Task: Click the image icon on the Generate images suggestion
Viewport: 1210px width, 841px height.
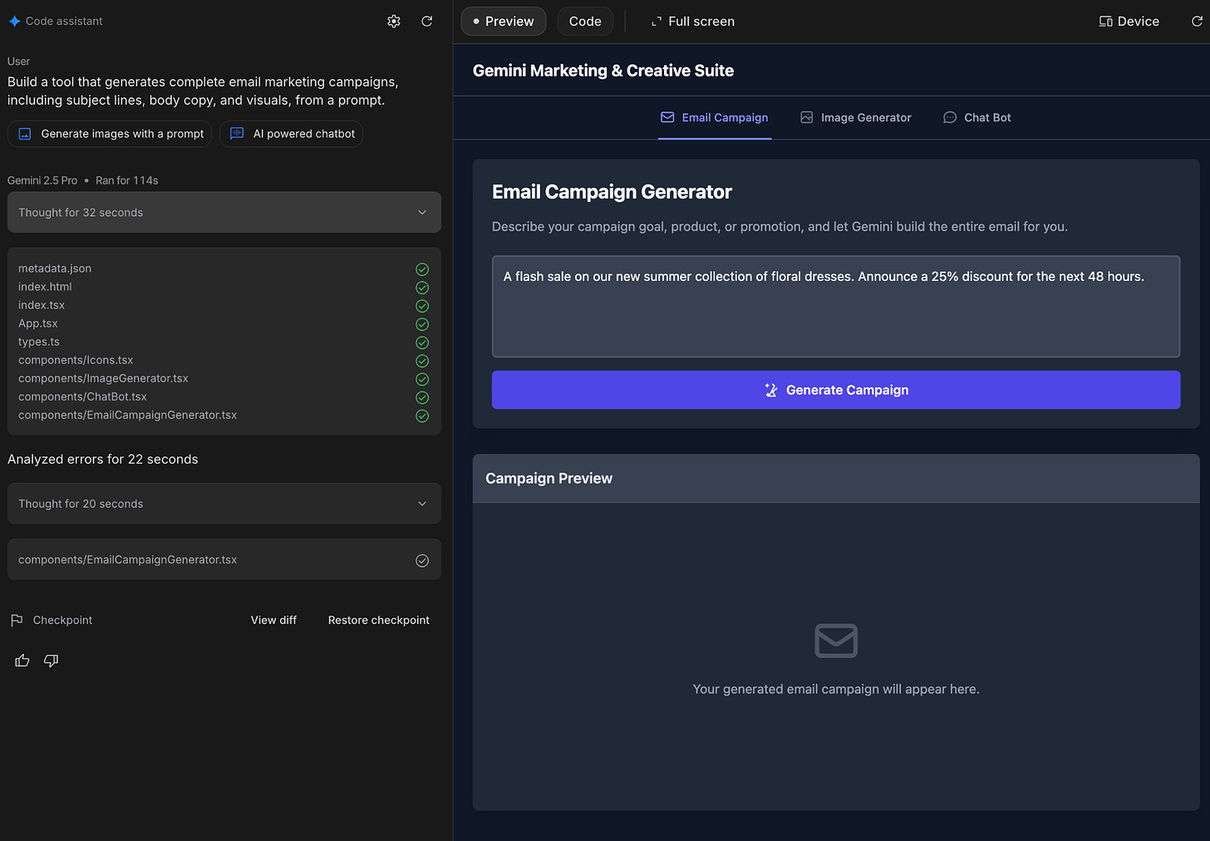Action: pos(25,134)
